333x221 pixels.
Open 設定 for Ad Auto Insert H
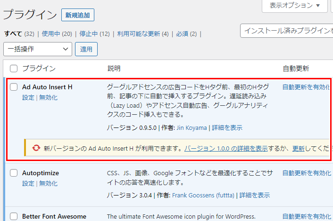(28, 98)
